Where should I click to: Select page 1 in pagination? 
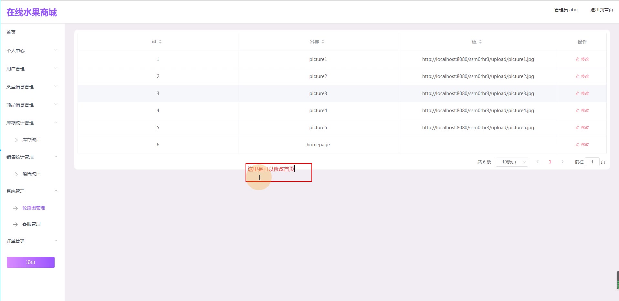coord(550,162)
